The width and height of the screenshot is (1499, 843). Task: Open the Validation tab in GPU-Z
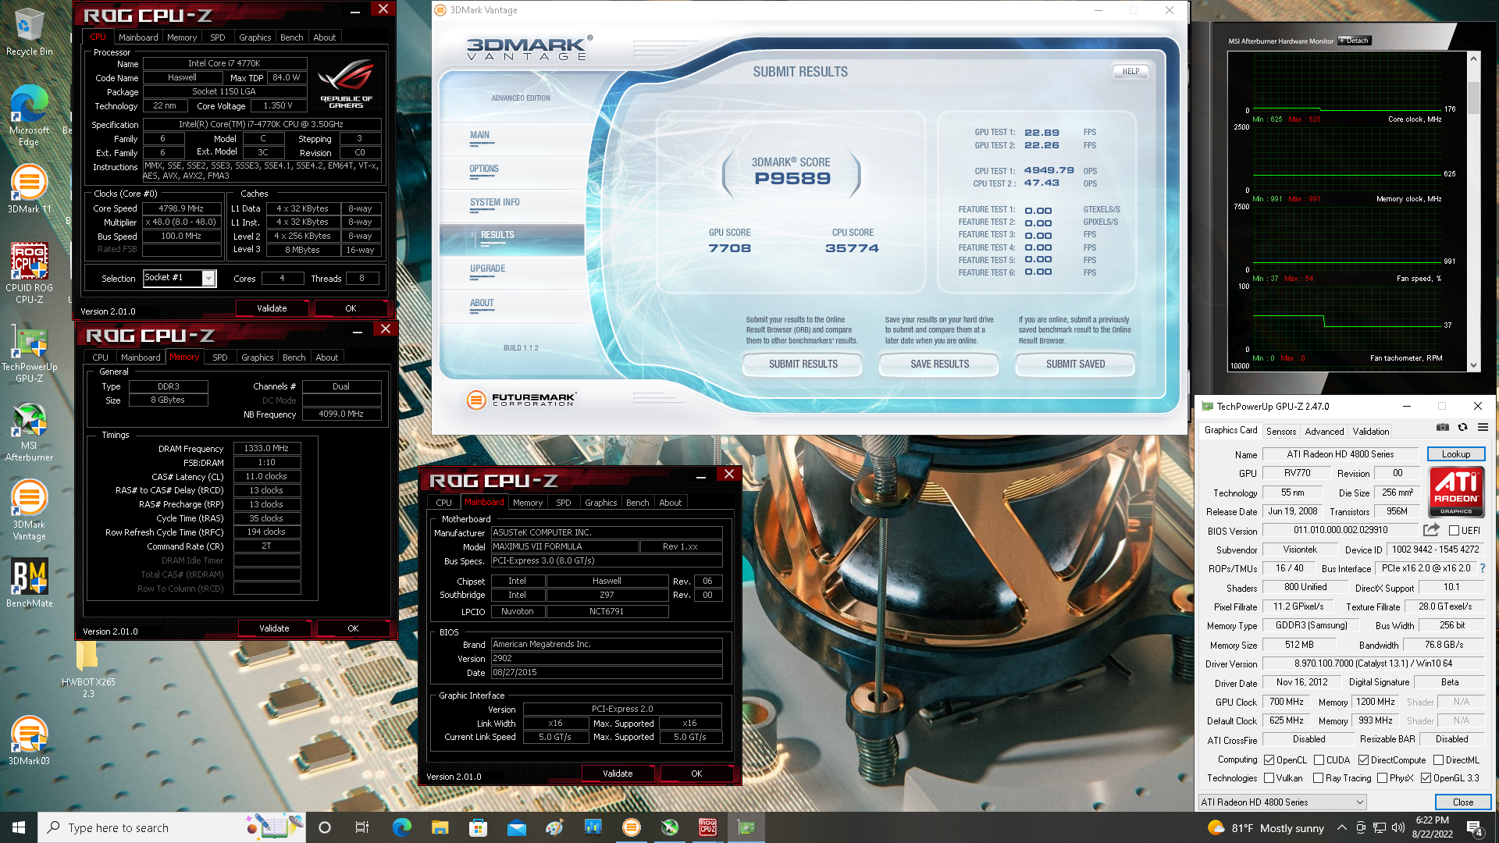1370,431
